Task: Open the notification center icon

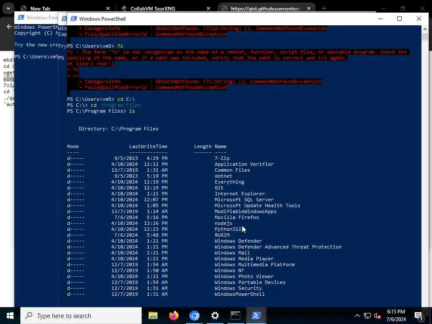Action: (418, 316)
